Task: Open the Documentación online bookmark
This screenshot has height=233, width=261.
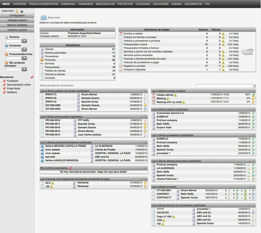Action: coord(19,84)
